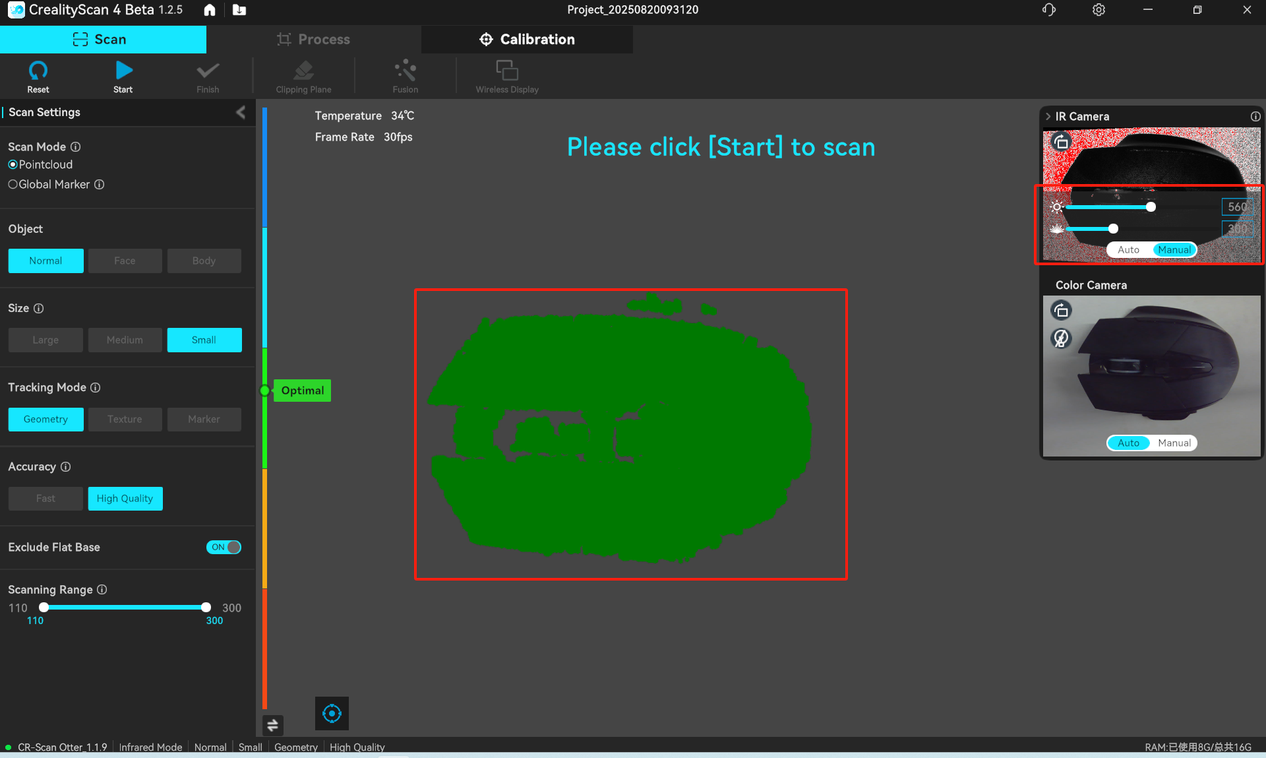Open the home icon in title bar

(x=210, y=10)
